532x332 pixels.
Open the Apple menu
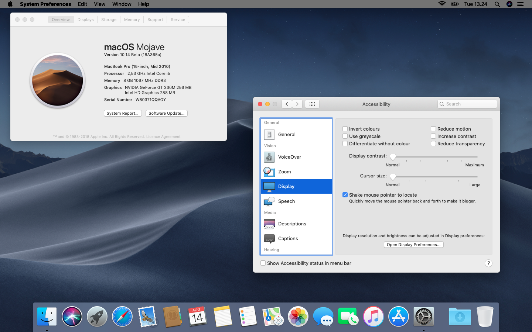(10, 4)
